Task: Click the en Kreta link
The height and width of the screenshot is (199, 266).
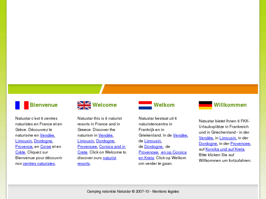Action: 146,158
